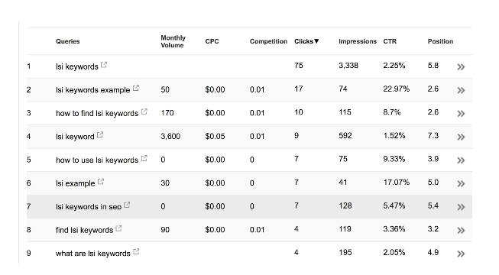Open external link icon beside 'how to use lsi keywords'
Image resolution: width=499 pixels, height=275 pixels.
[x=144, y=158]
